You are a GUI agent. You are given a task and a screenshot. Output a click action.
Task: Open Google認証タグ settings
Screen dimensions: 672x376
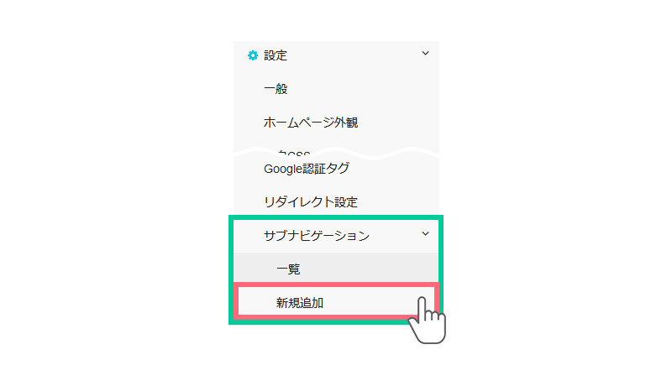tap(307, 169)
